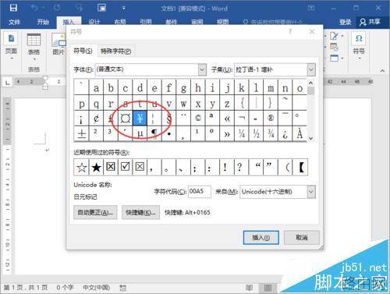Click the 快捷键(K)... button
This screenshot has width=390, height=294.
click(x=140, y=212)
